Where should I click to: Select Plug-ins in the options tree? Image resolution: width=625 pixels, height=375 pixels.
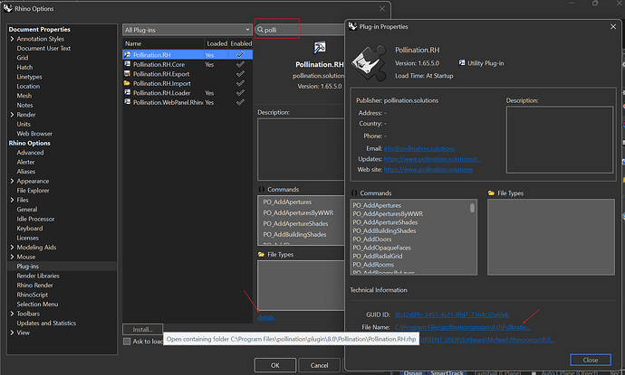coord(27,266)
